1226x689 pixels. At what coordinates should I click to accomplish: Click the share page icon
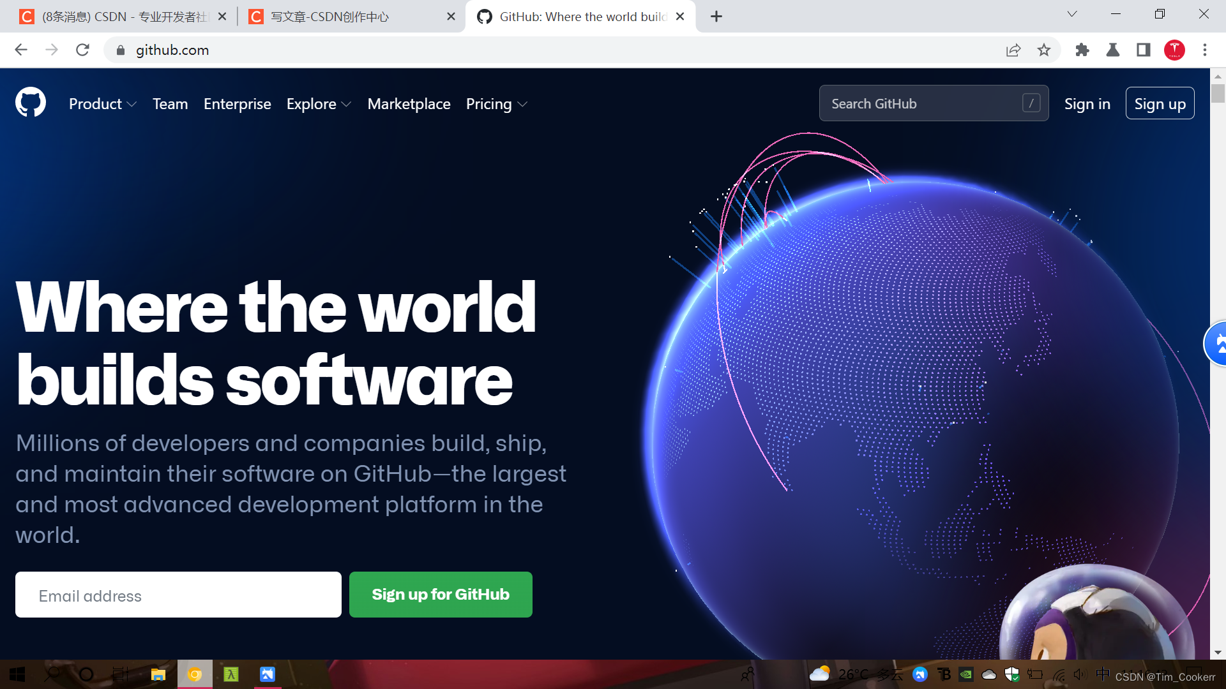click(x=1013, y=50)
